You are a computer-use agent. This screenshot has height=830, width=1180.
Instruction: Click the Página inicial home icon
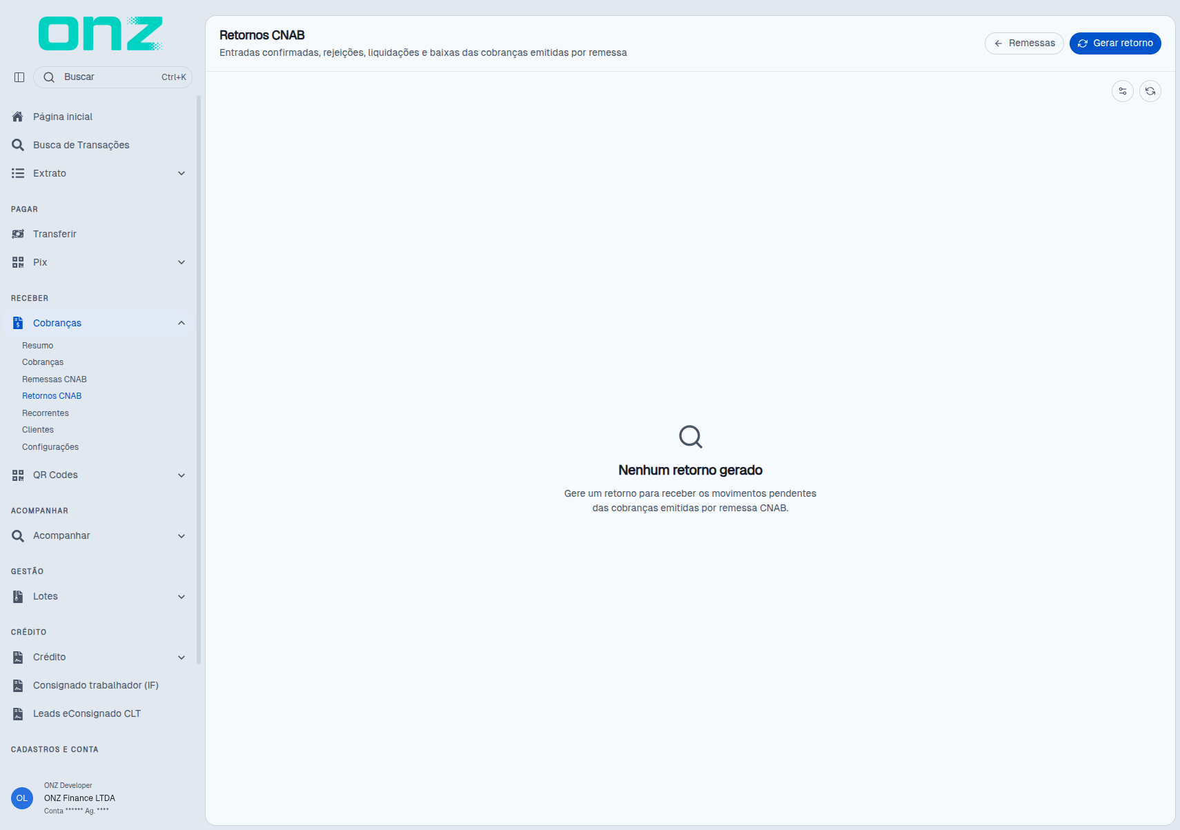click(x=18, y=117)
